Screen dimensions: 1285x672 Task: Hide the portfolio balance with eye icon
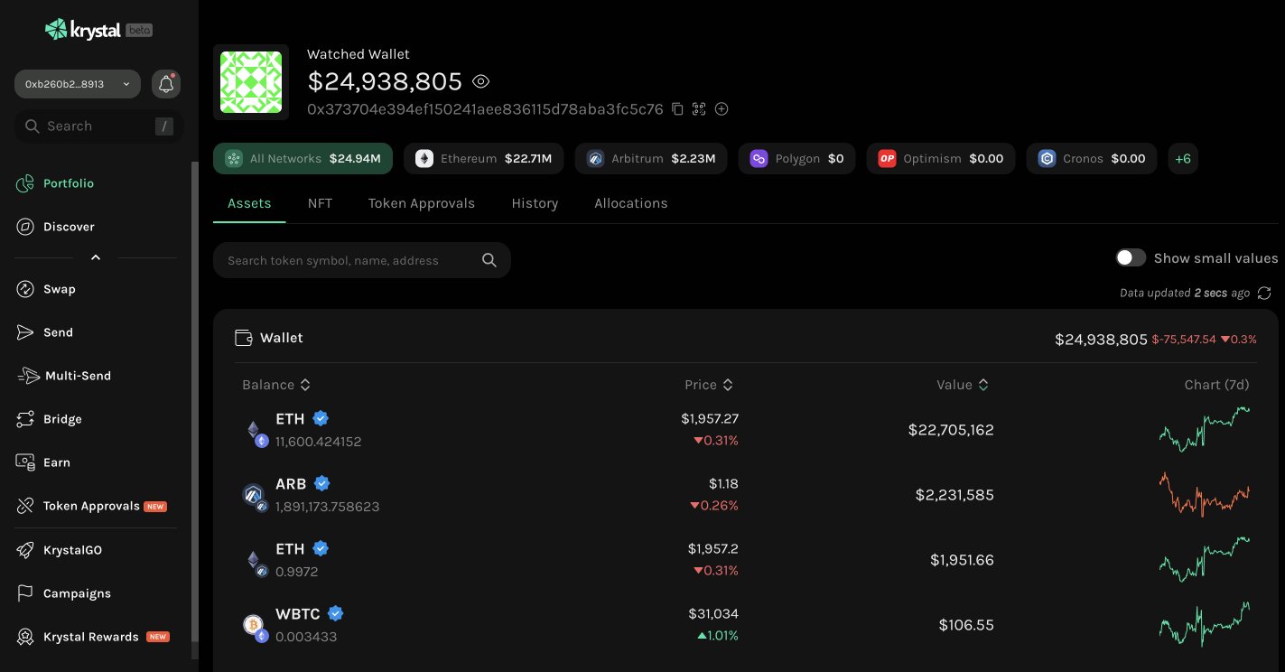pos(481,81)
